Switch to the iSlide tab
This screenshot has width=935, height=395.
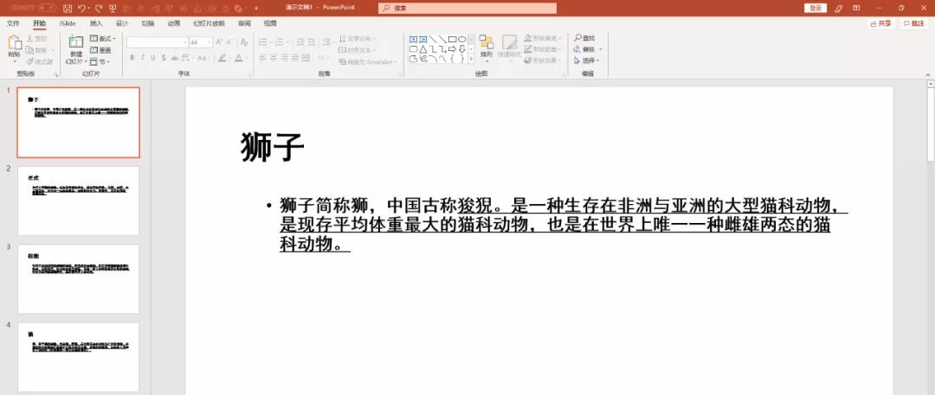click(68, 23)
